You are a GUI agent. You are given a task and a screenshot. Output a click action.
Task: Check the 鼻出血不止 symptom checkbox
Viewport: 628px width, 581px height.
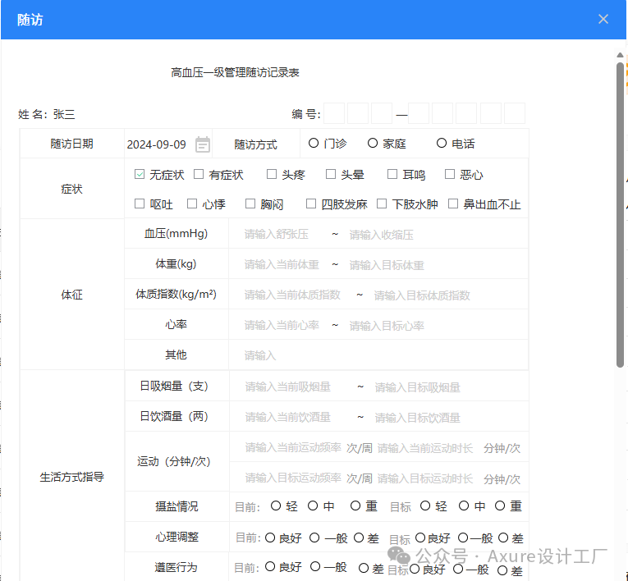click(x=453, y=204)
